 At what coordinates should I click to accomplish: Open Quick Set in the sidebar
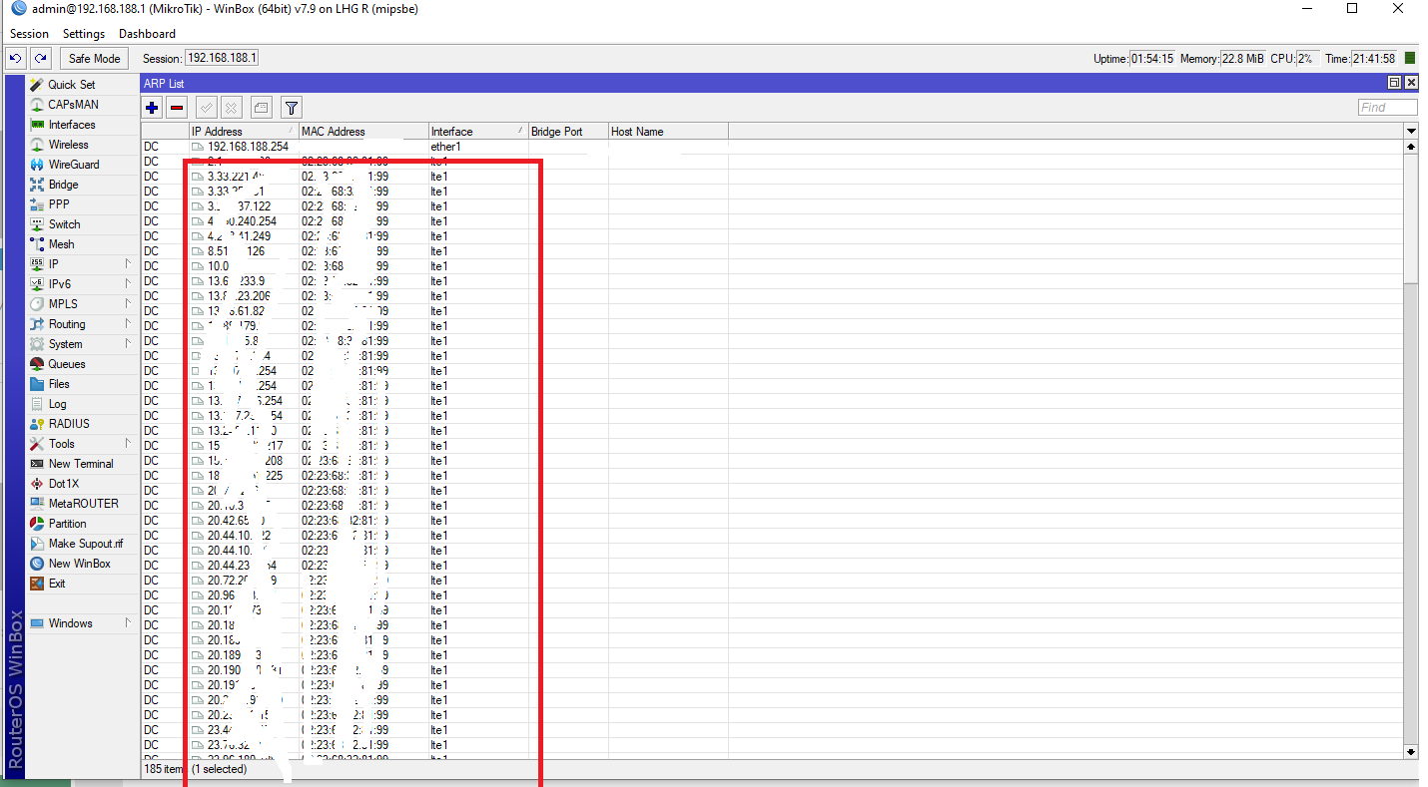[71, 85]
